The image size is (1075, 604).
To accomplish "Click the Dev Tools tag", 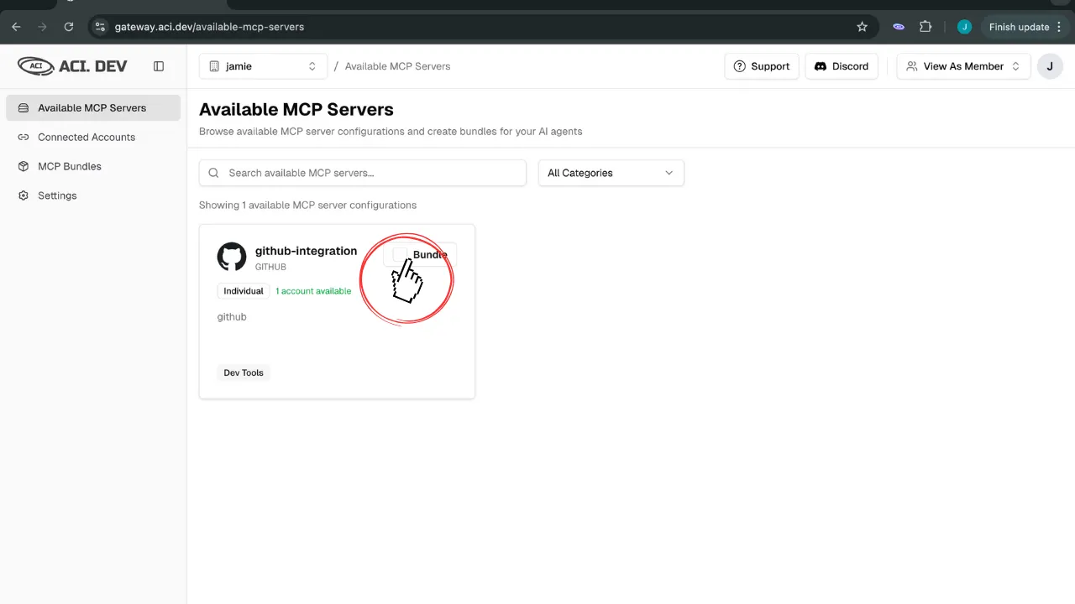I will (244, 372).
